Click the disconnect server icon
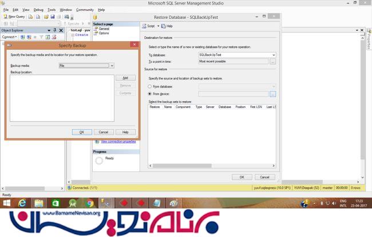 (x=29, y=37)
